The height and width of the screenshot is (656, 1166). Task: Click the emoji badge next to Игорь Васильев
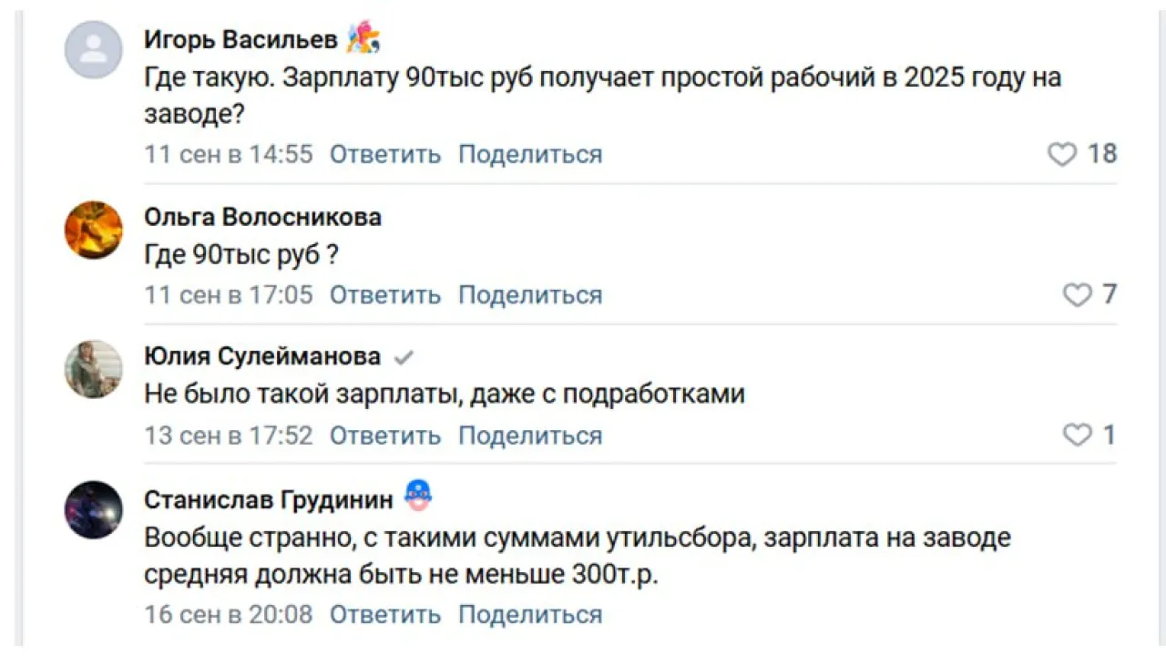pyautogui.click(x=363, y=39)
